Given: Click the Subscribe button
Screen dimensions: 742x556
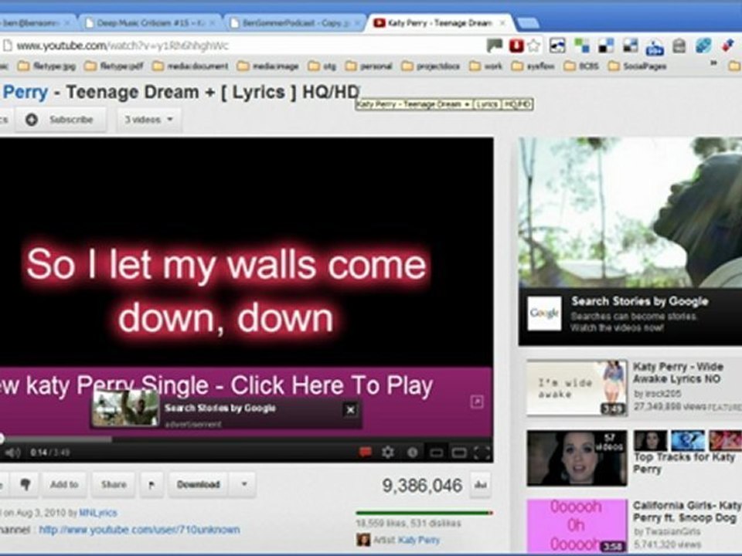Looking at the screenshot, I should pos(60,120).
